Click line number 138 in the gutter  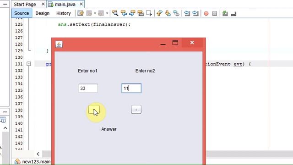[19, 110]
